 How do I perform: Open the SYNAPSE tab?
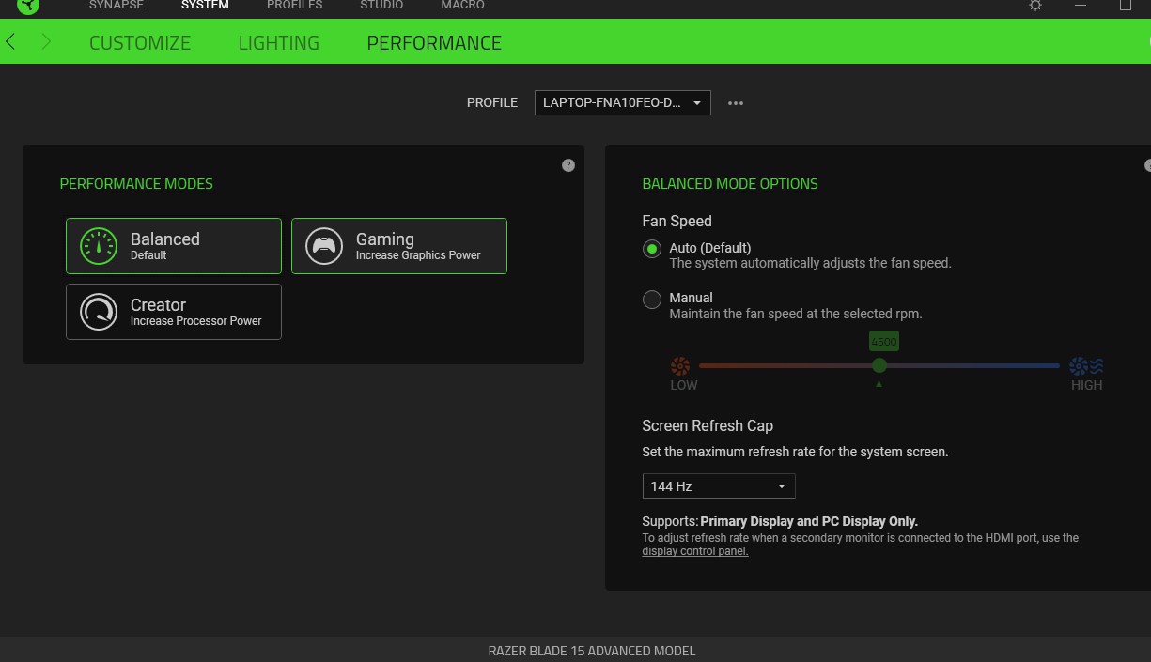[117, 6]
